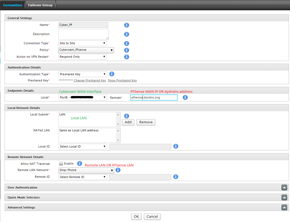
Task: Expand the User Authentication section
Action: 284,187
